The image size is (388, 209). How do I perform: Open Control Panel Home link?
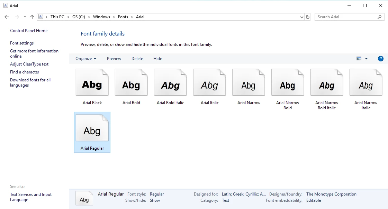[x=29, y=31]
